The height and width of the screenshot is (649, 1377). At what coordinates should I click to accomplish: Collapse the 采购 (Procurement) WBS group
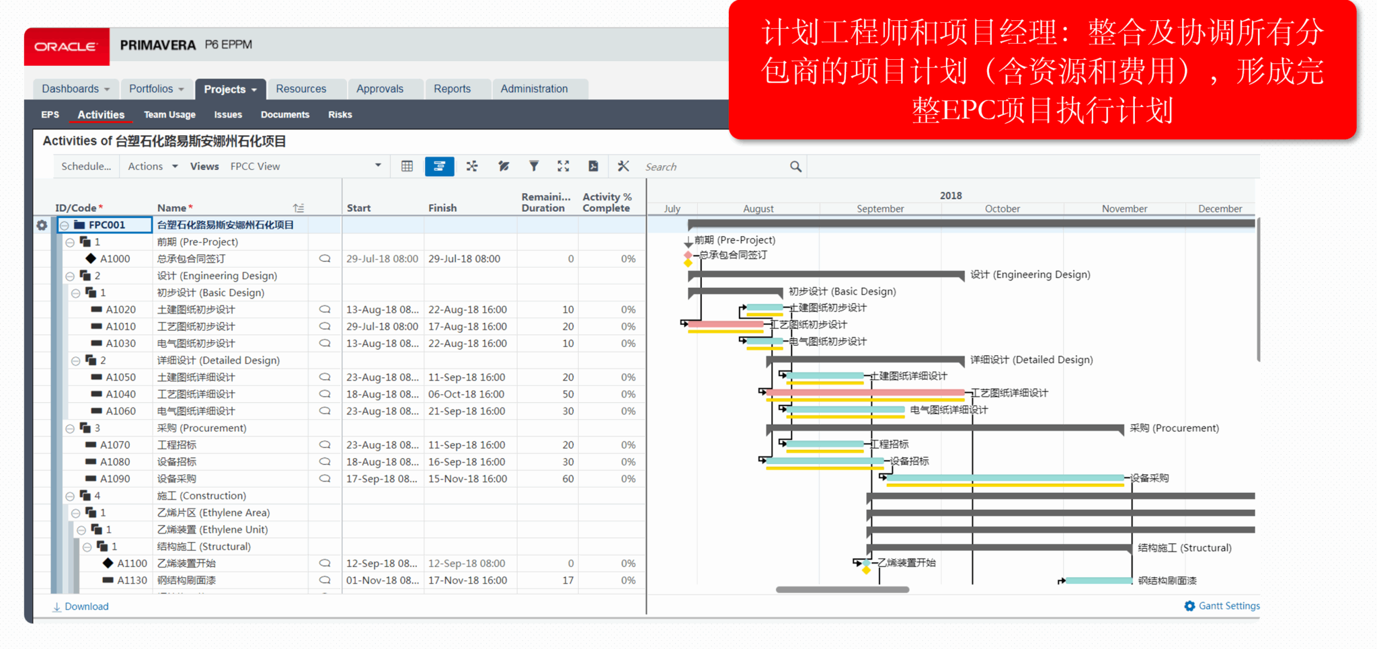point(70,428)
